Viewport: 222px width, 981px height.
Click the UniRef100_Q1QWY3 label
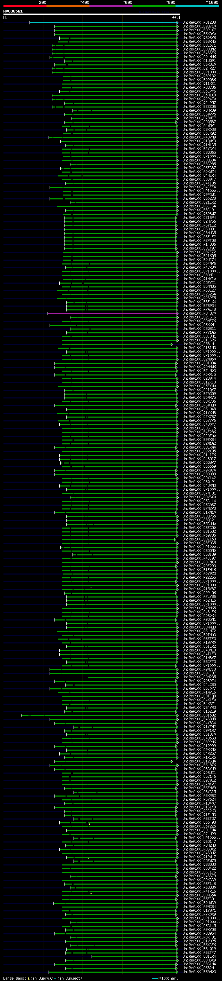[199, 141]
